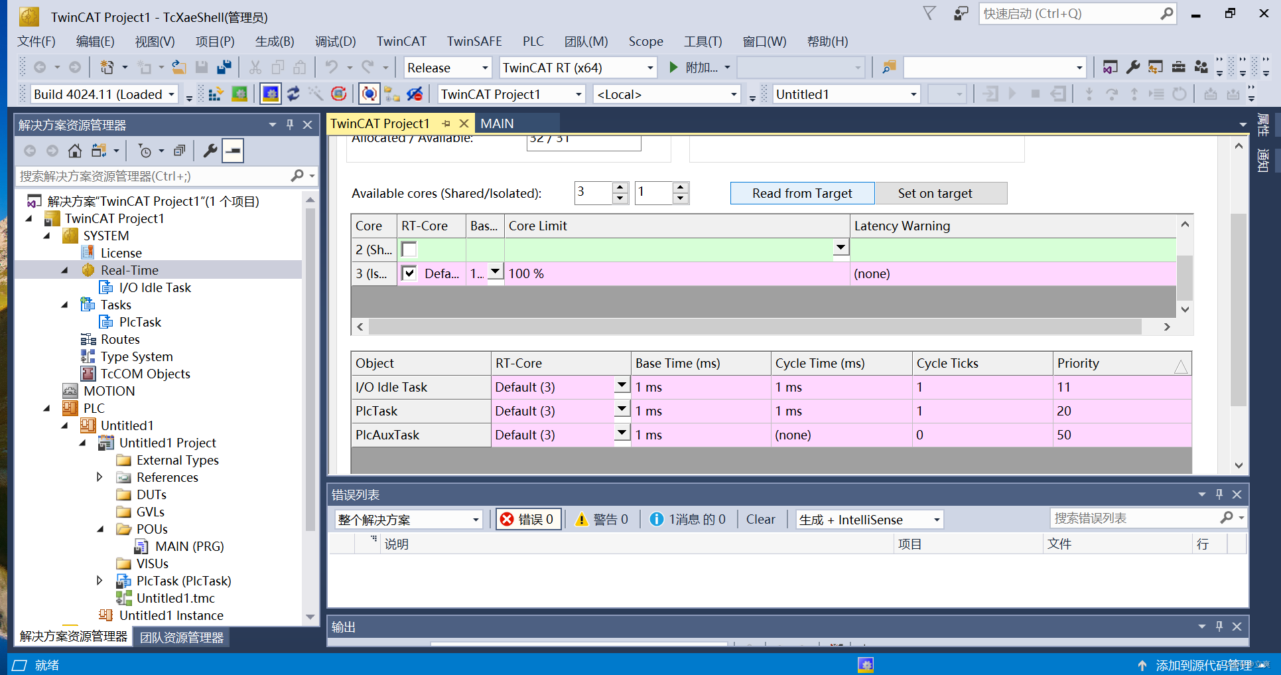Open the TwinCAT menu
This screenshot has width=1281, height=675.
pyautogui.click(x=401, y=41)
